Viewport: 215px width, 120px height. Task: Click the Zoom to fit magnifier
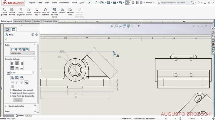[x=112, y=26]
